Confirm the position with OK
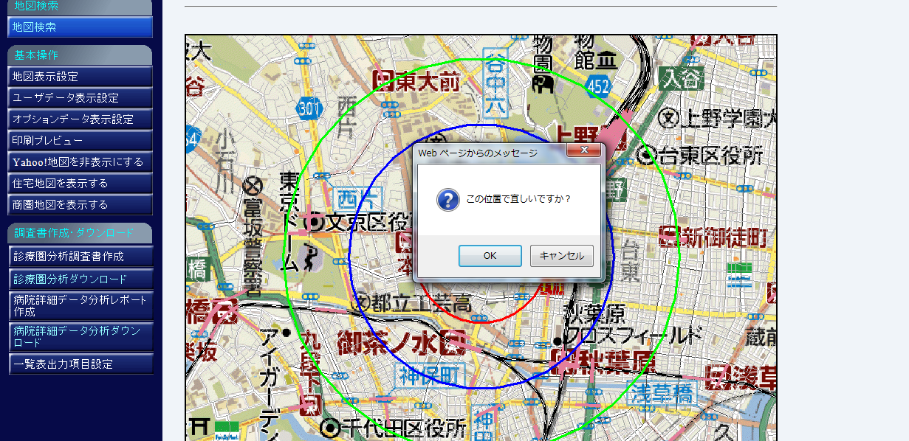This screenshot has height=441, width=909. 490,256
